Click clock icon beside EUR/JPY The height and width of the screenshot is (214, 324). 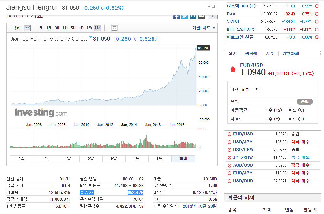(229, 173)
